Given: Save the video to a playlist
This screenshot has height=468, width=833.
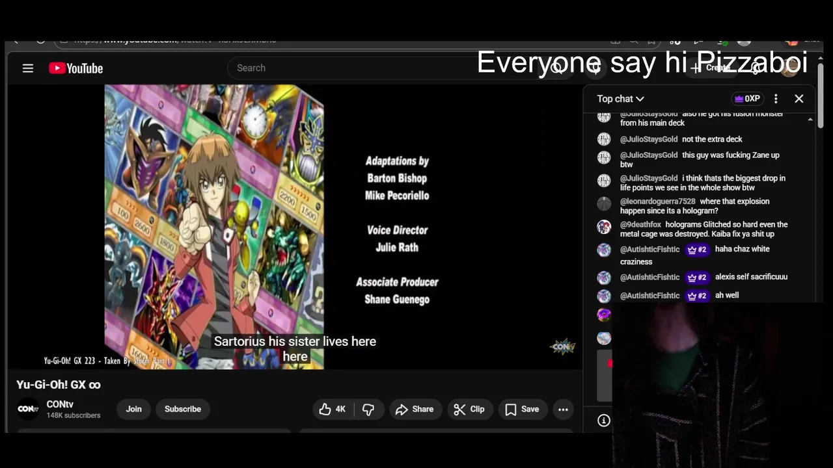Looking at the screenshot, I should (x=523, y=409).
